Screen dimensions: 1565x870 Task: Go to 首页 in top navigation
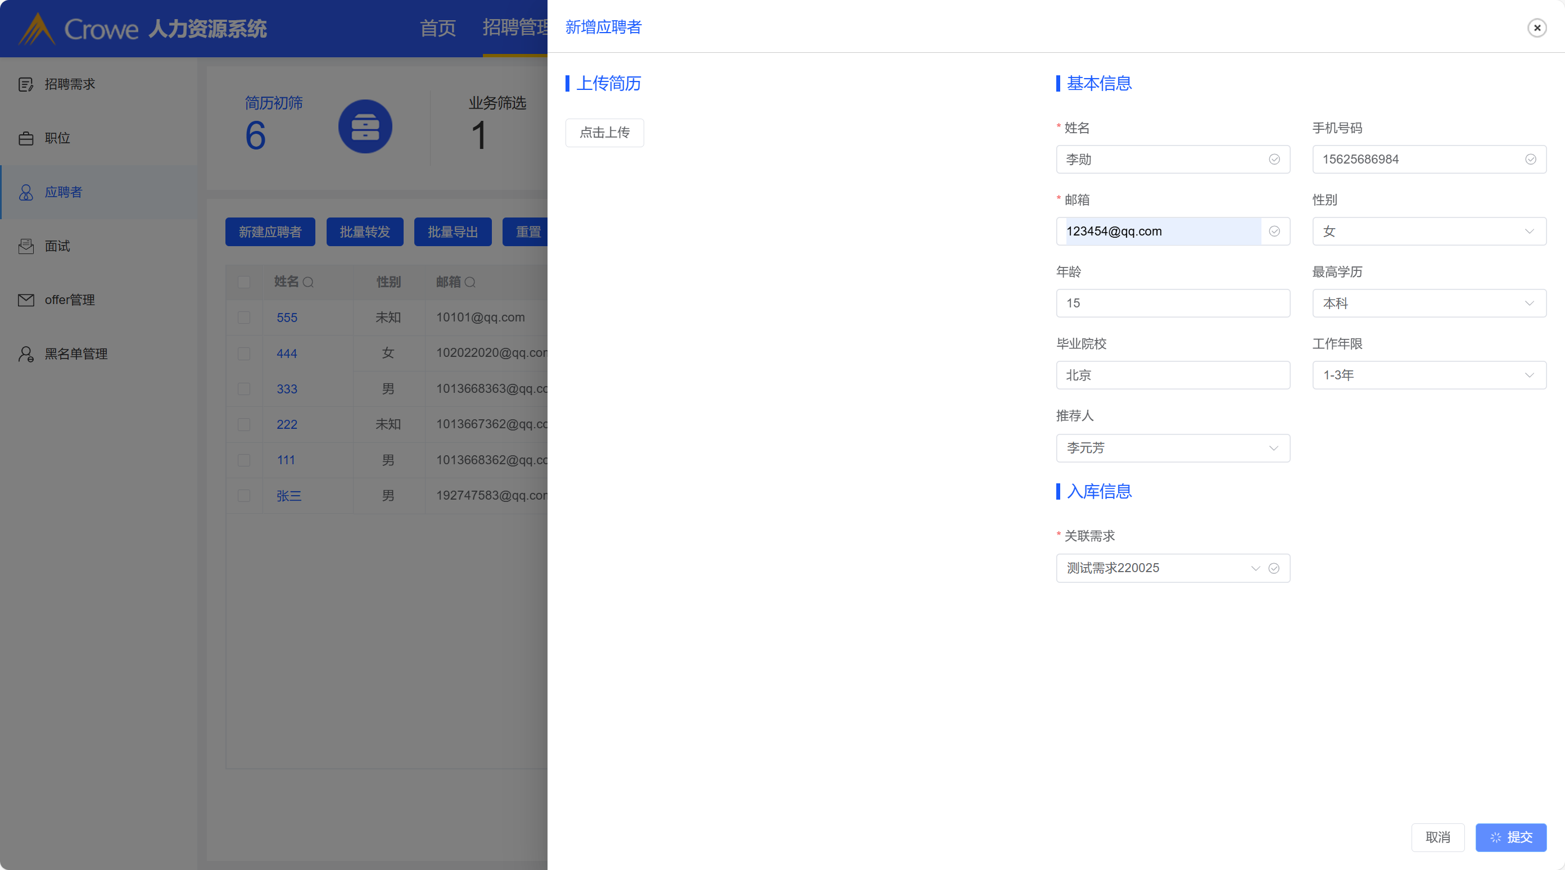(x=437, y=28)
